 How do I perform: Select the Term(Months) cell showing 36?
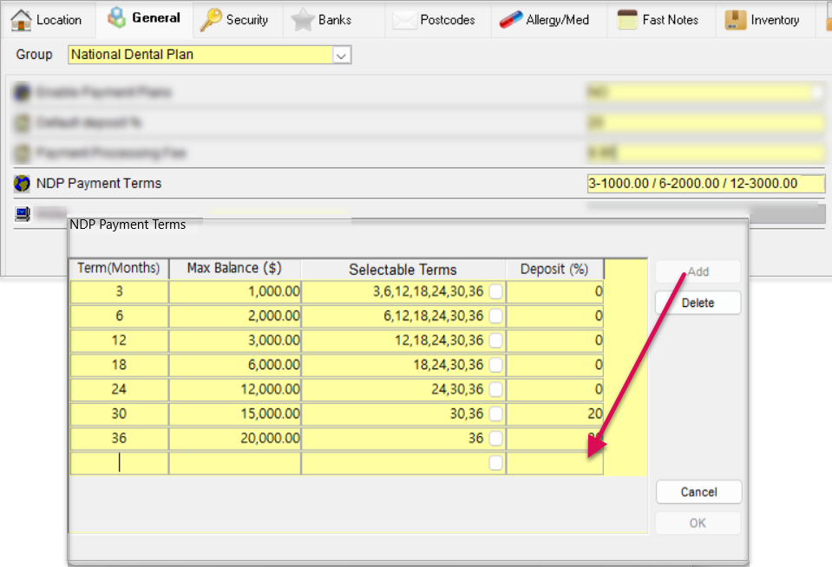tap(120, 438)
